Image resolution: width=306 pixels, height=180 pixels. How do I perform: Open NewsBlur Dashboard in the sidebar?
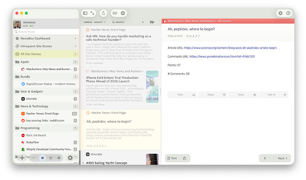coord(46,39)
